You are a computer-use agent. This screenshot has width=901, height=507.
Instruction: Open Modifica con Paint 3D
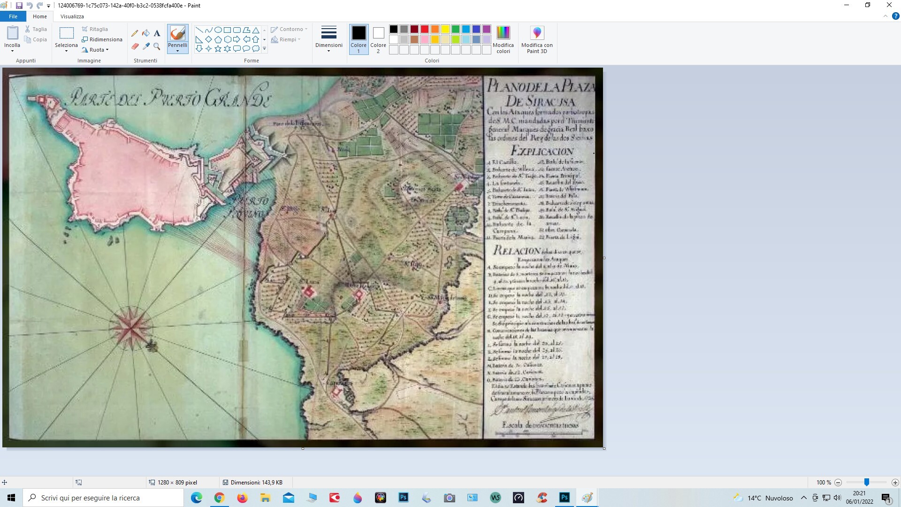pyautogui.click(x=537, y=40)
